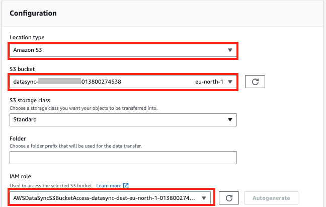Open the Learn more link
Image resolution: width=326 pixels, height=207 pixels.
pos(109,185)
